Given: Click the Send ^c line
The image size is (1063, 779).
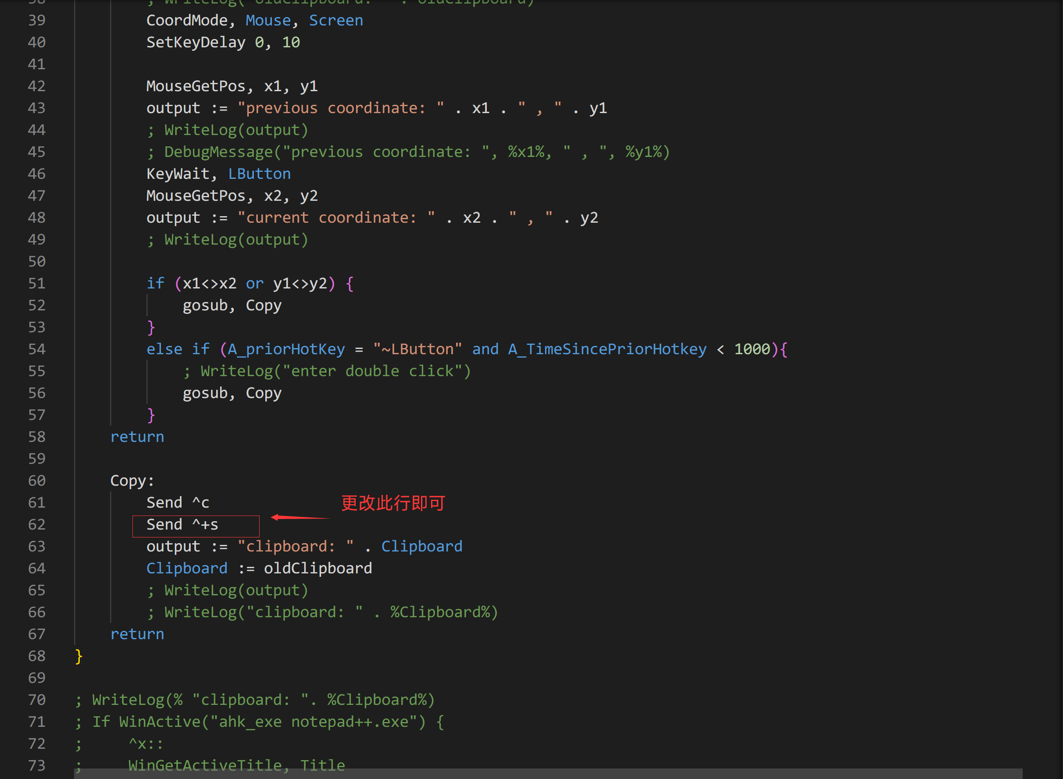Looking at the screenshot, I should [178, 503].
